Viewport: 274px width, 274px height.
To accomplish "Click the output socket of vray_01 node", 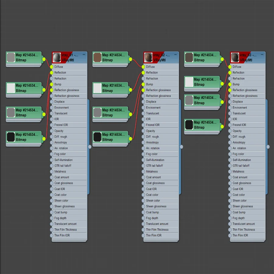I will tap(90, 147).
